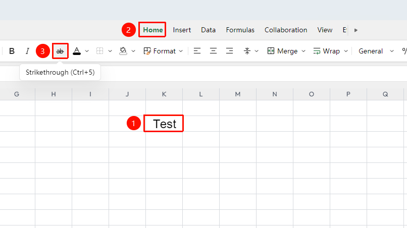Toggle strikethrough formatting
This screenshot has width=407, height=228.
pyautogui.click(x=60, y=51)
